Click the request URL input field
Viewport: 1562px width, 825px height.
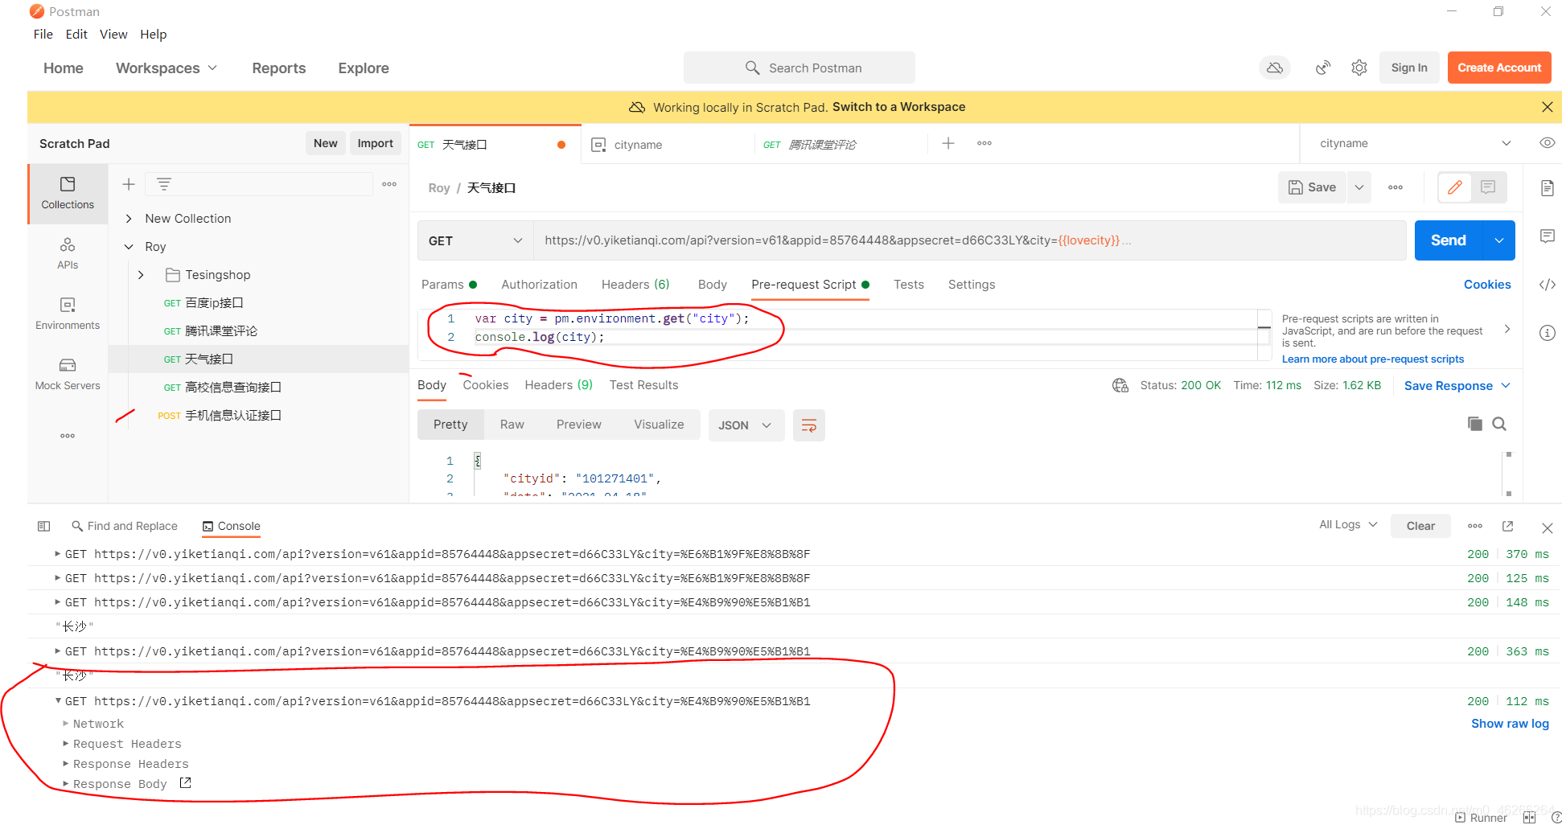[969, 240]
